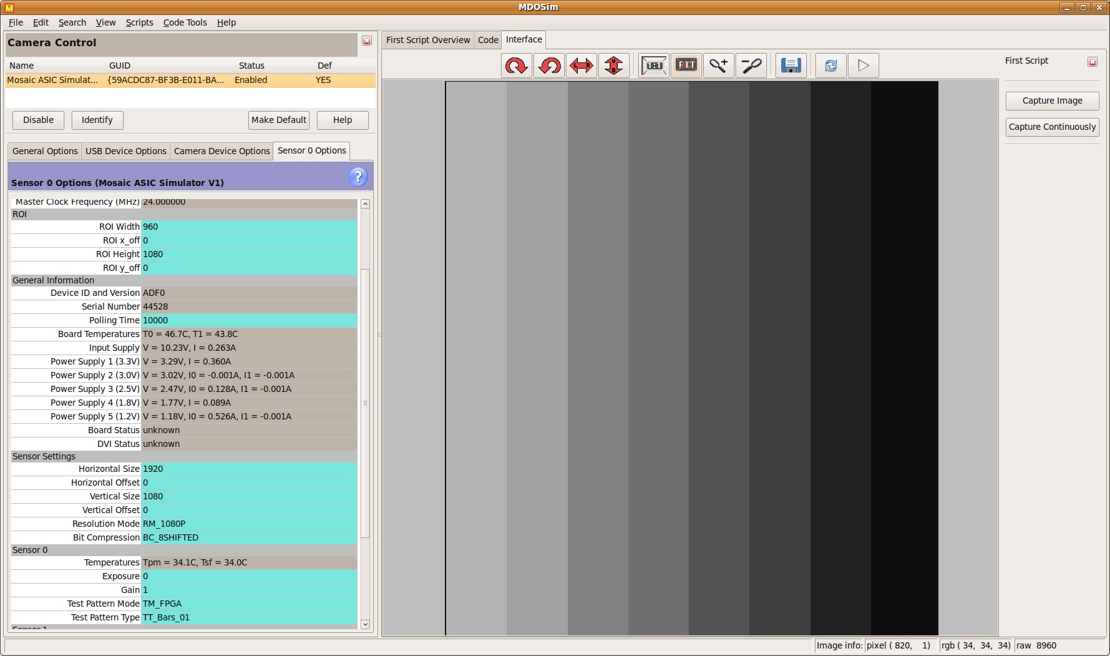The height and width of the screenshot is (656, 1110).
Task: Flip the image left-right
Action: [582, 66]
